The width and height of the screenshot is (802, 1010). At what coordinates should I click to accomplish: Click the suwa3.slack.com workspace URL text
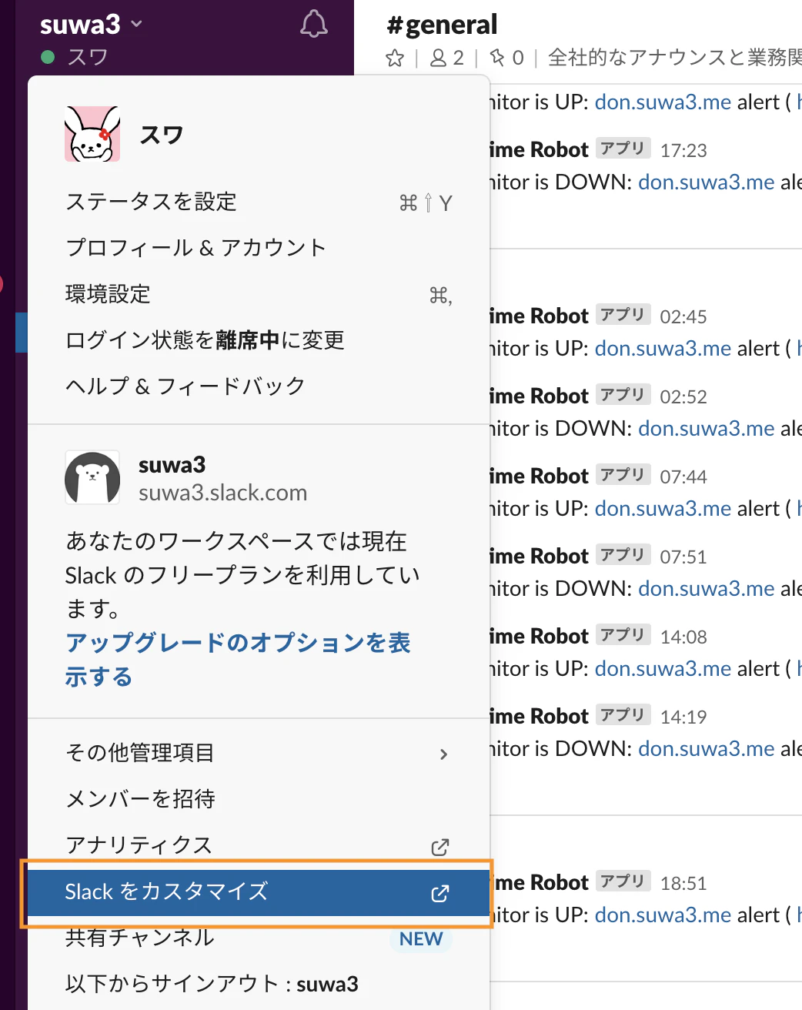tap(222, 493)
